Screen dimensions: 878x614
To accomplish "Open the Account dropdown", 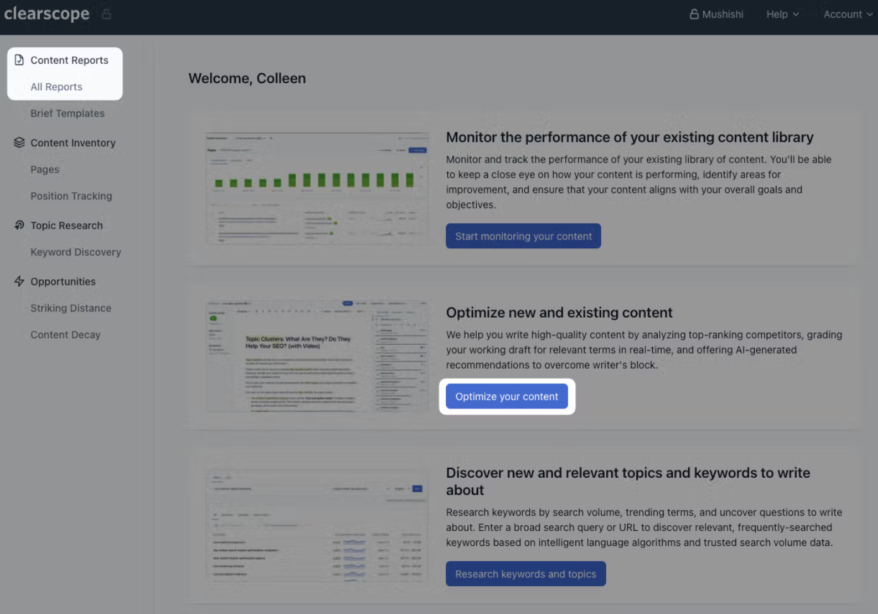I will tap(847, 14).
